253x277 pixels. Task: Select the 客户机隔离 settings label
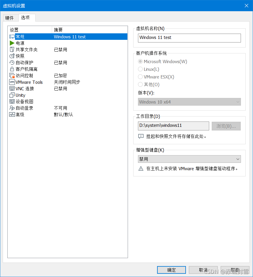coord(26,69)
